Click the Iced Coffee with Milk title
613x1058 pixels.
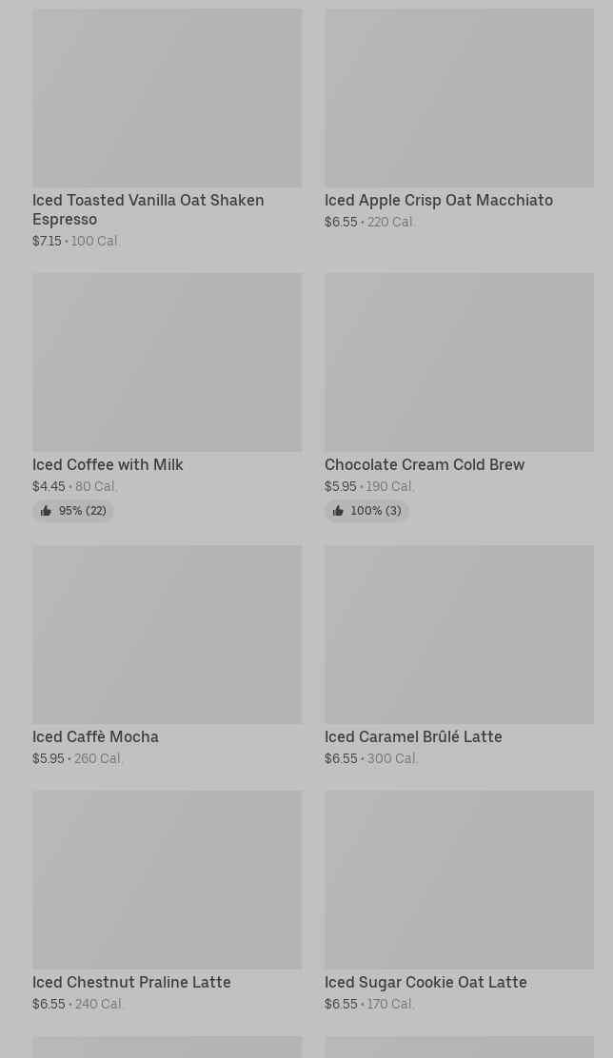(108, 465)
